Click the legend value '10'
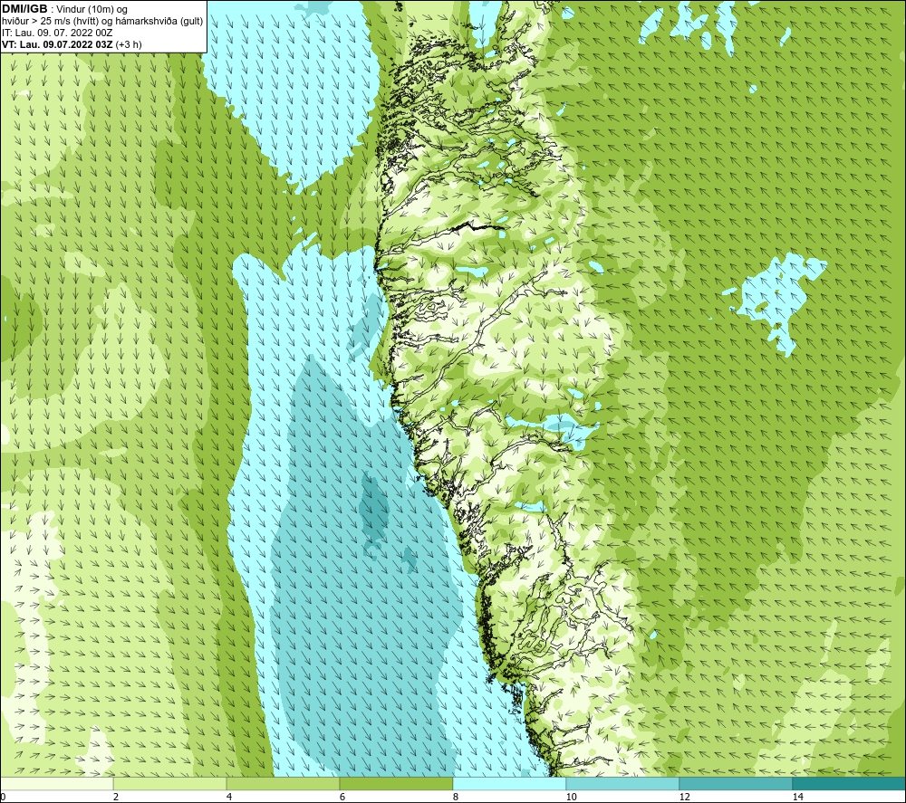Viewport: 906px width, 803px height. click(x=572, y=797)
